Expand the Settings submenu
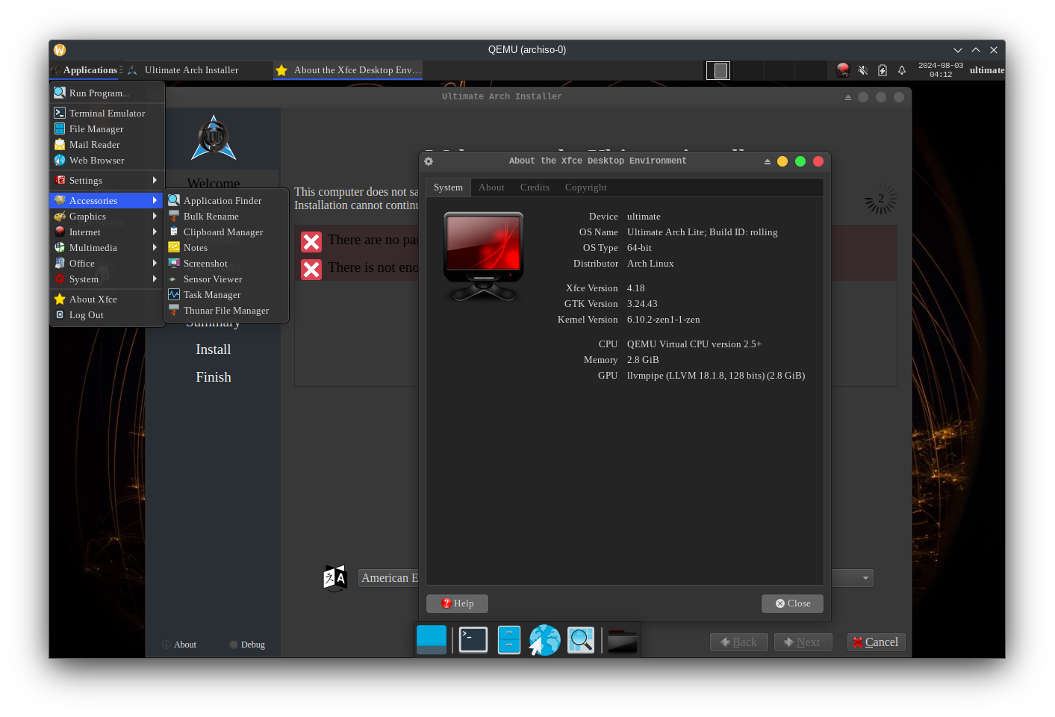 tap(107, 180)
